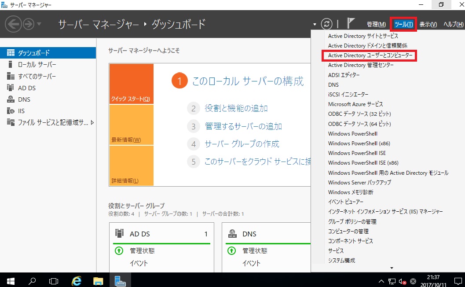Open サービス from the tools menu
Screen dimensions: 465x287
coord(336,251)
